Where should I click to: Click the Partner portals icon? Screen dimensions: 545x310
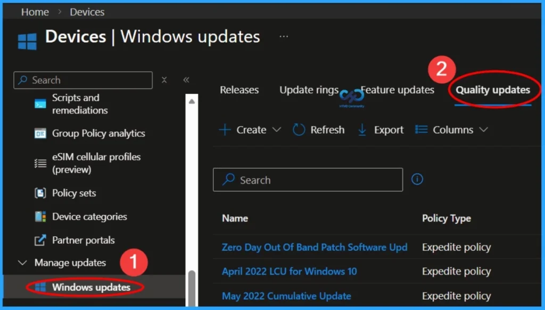point(42,240)
